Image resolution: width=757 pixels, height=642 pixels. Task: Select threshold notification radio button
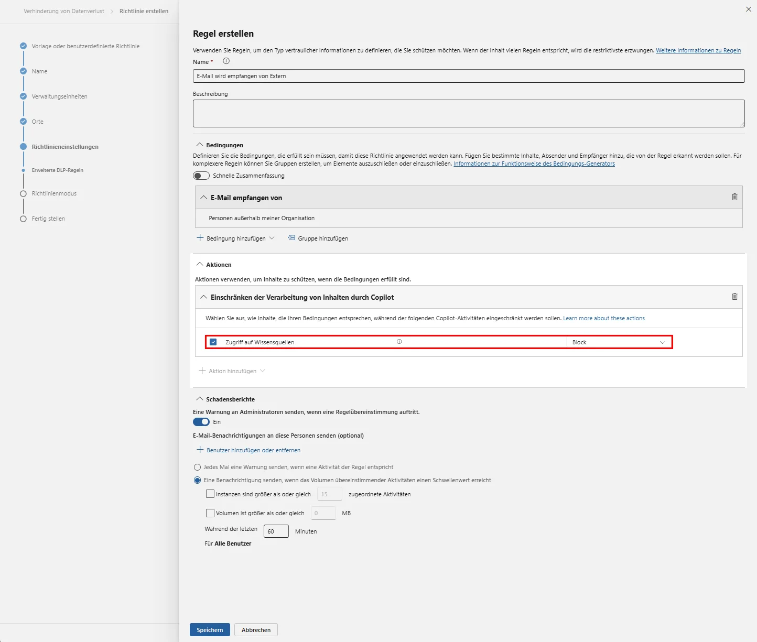[197, 480]
